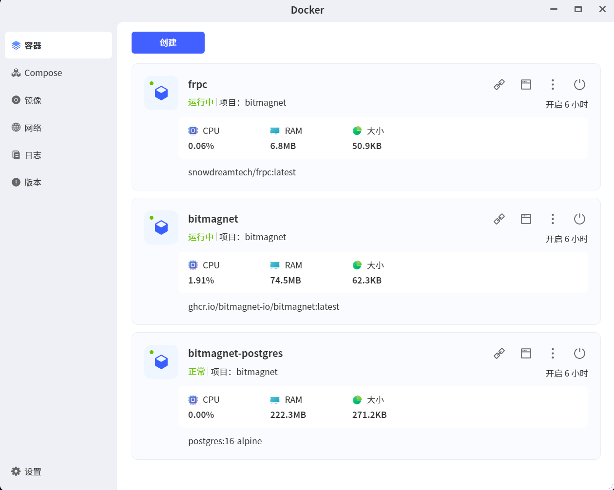This screenshot has height=490, width=614.
Task: Click the bitmagnet container cube icon
Action: pyautogui.click(x=161, y=227)
